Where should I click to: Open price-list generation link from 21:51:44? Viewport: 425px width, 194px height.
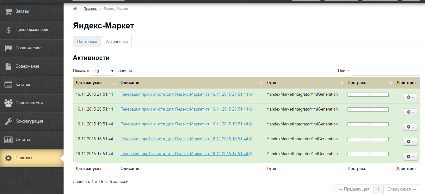(184, 94)
